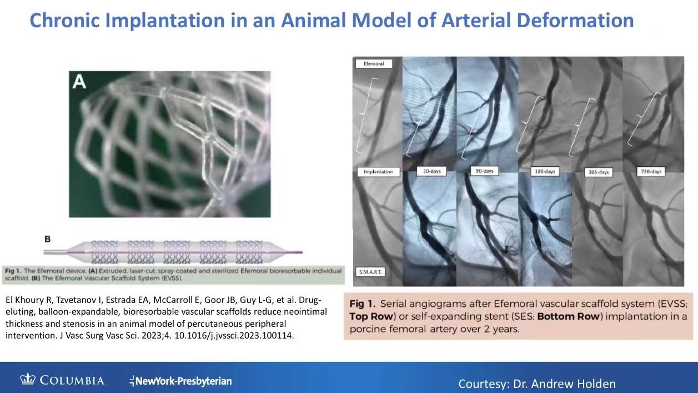The height and width of the screenshot is (393, 698).
Task: Click the '180-days' angiogram label
Action: 545,172
